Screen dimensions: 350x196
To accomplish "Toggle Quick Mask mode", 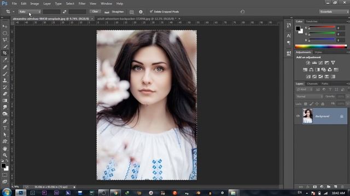I will 5,175.
